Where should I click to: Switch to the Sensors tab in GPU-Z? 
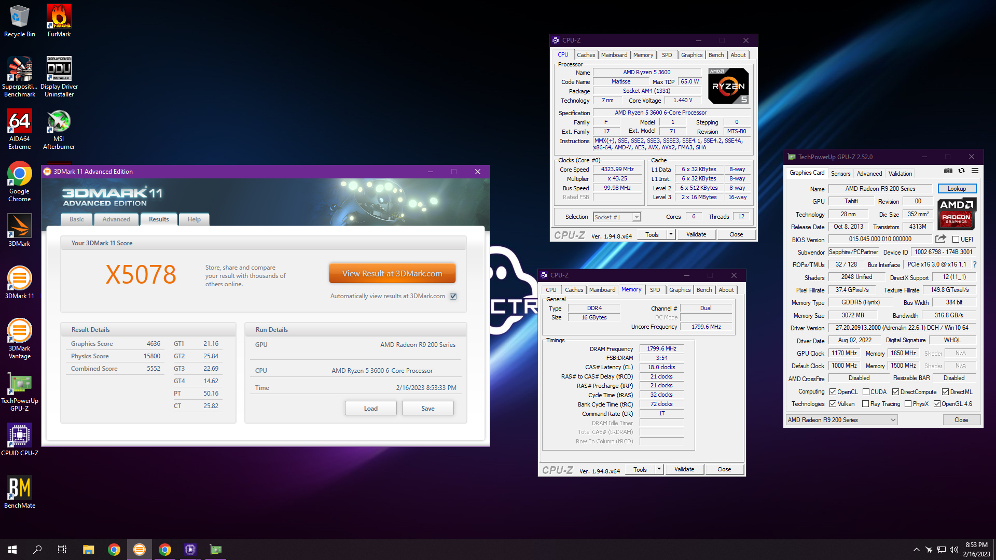click(x=840, y=174)
